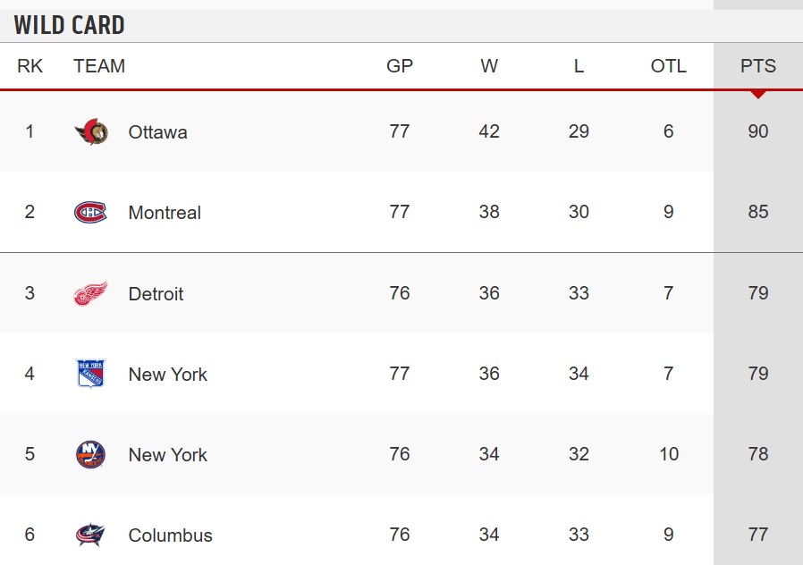Image resolution: width=803 pixels, height=565 pixels.
Task: Open the Montreal team link
Action: [165, 213]
